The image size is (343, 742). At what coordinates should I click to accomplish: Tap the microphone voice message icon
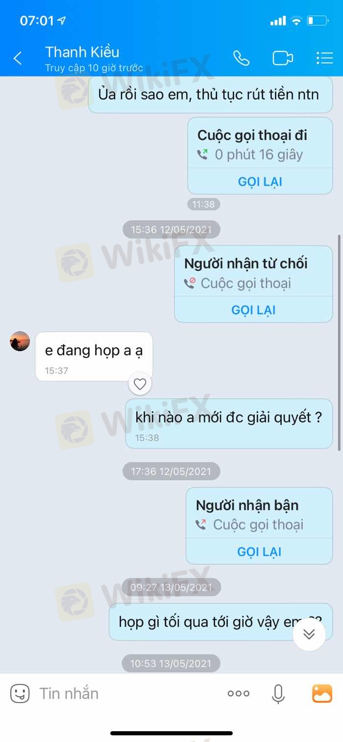pyautogui.click(x=278, y=694)
